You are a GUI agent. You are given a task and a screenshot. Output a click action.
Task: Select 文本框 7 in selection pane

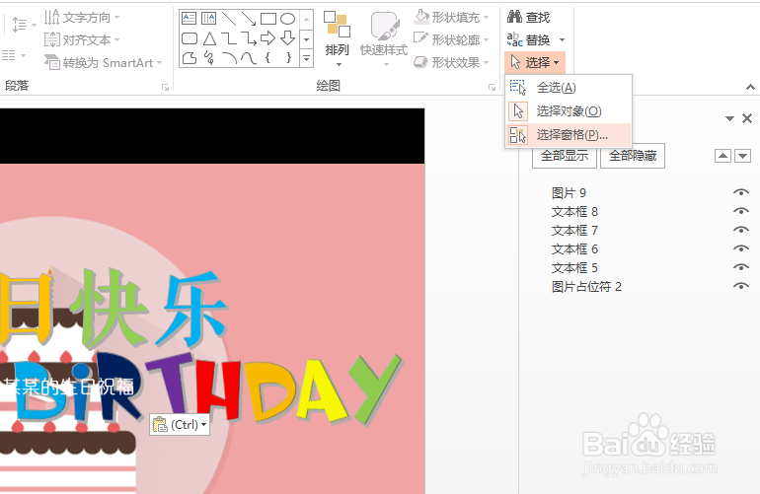point(574,230)
